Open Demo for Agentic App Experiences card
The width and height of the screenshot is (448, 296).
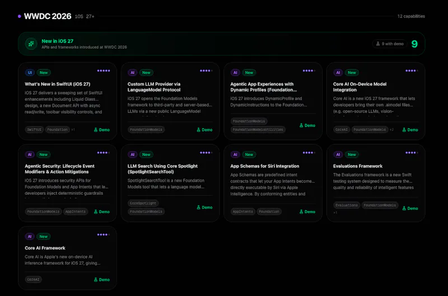click(307, 125)
